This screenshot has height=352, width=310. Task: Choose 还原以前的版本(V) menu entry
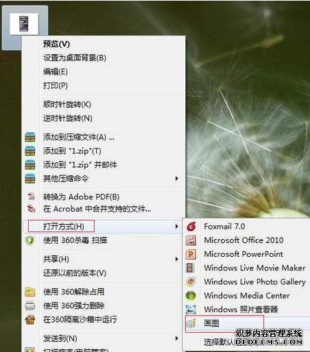pos(75,273)
